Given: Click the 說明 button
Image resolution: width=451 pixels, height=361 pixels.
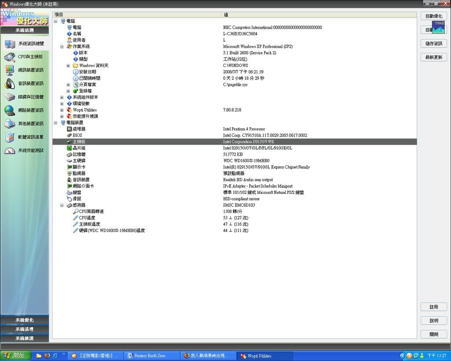Looking at the screenshot, I should 434,320.
